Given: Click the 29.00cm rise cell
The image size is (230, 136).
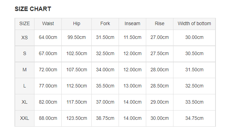Looking at the screenshot, I should pyautogui.click(x=160, y=102).
